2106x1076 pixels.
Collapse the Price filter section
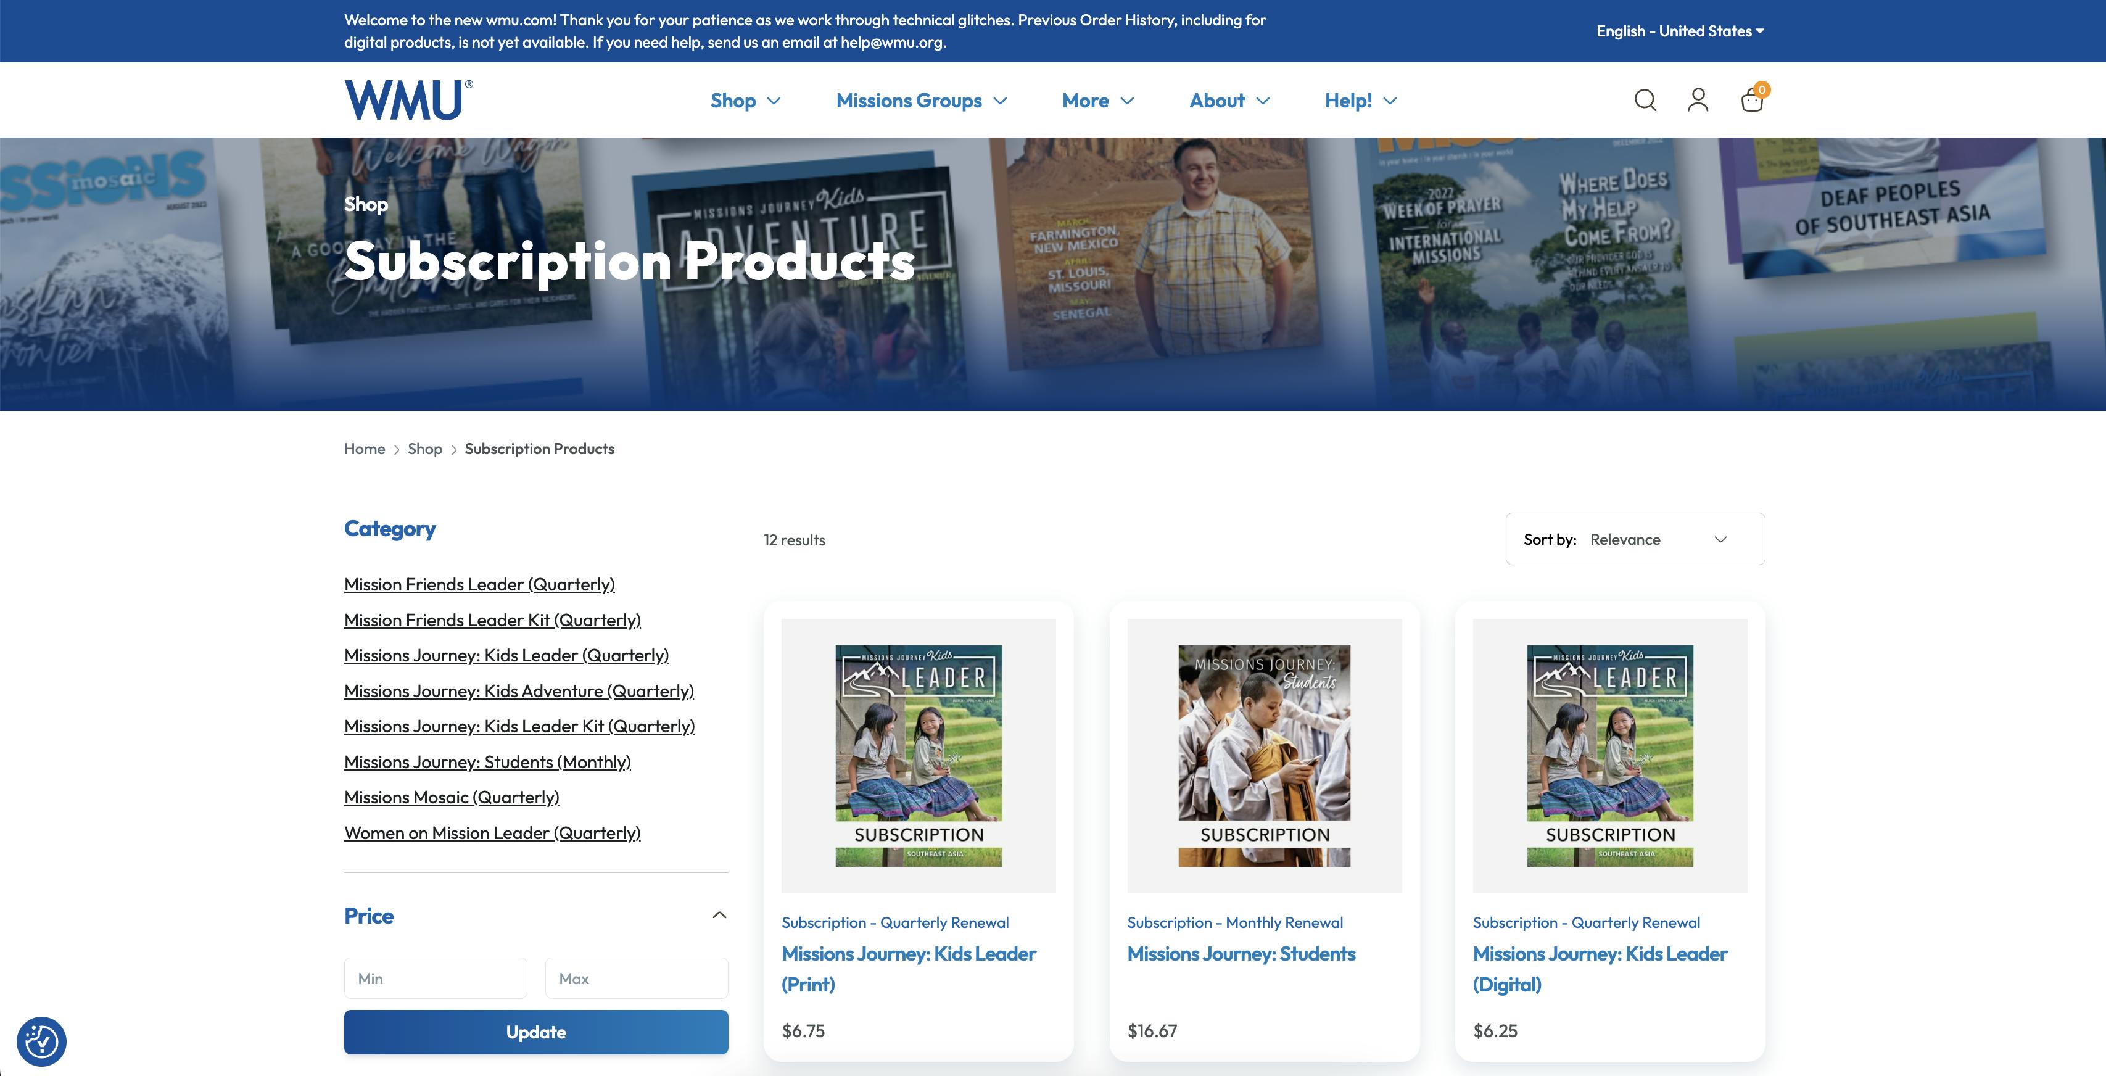coord(719,915)
